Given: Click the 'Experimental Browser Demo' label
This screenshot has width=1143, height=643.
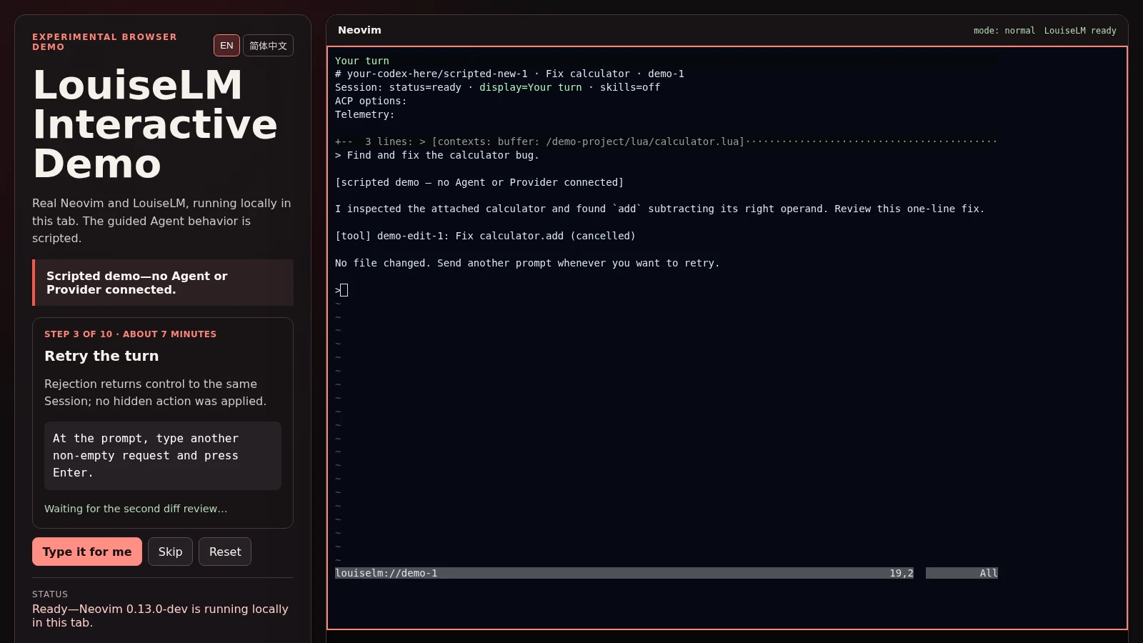Looking at the screenshot, I should pos(104,41).
